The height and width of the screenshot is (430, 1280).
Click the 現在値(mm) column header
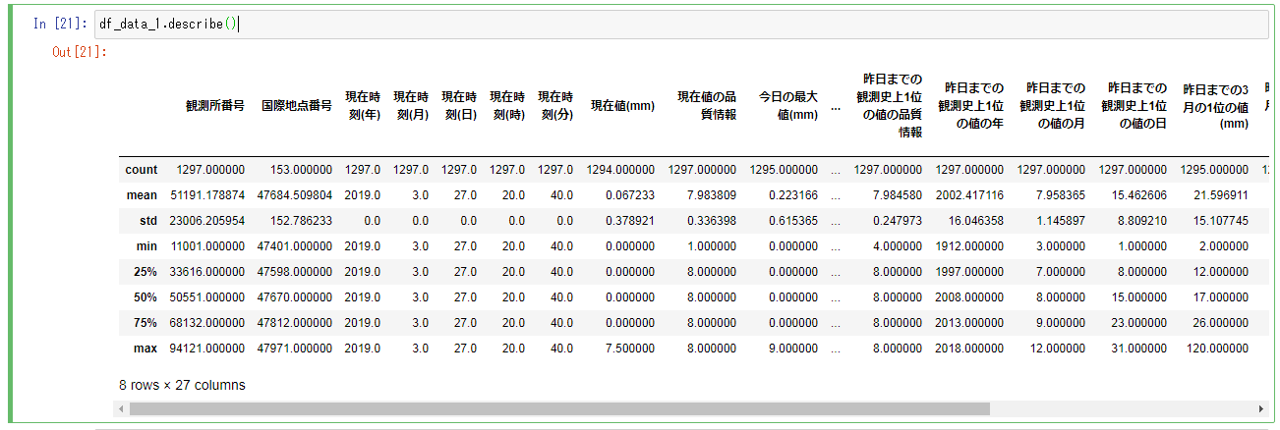click(x=622, y=104)
